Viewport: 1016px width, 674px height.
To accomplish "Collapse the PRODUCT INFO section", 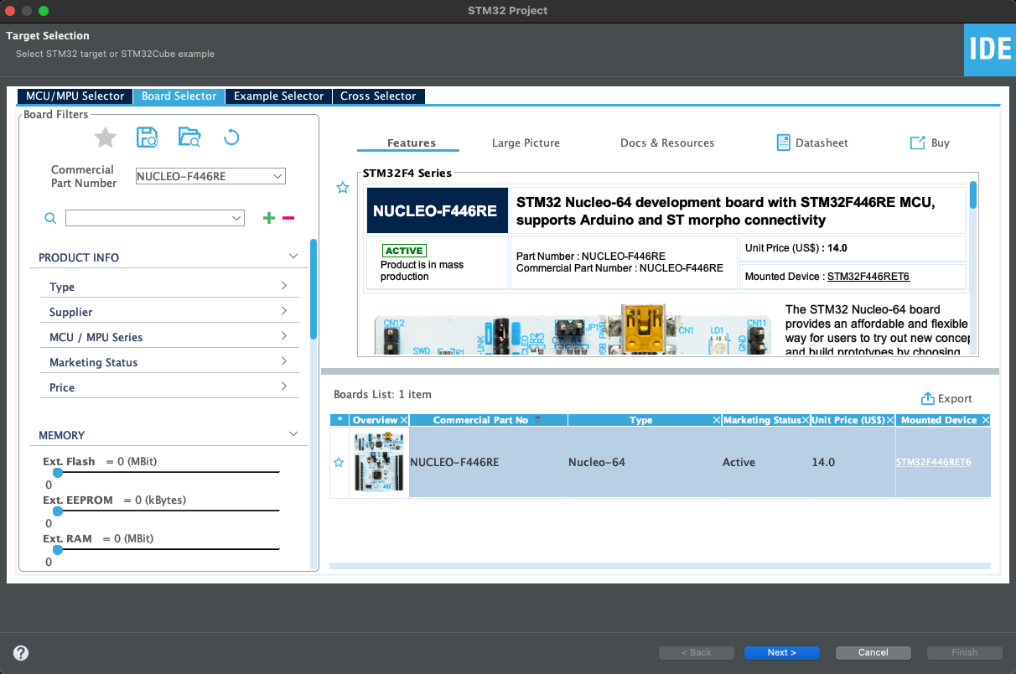I will click(x=293, y=257).
